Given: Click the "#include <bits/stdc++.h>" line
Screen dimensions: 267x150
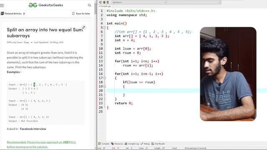Looking at the screenshot, I should point(131,11).
